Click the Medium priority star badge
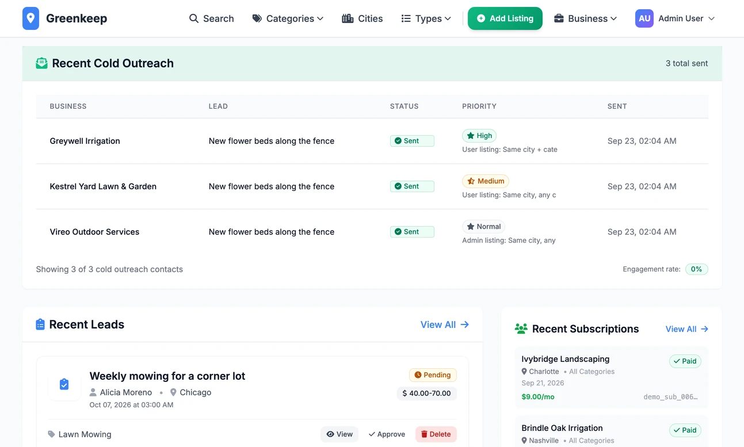The height and width of the screenshot is (447, 744). [486, 181]
